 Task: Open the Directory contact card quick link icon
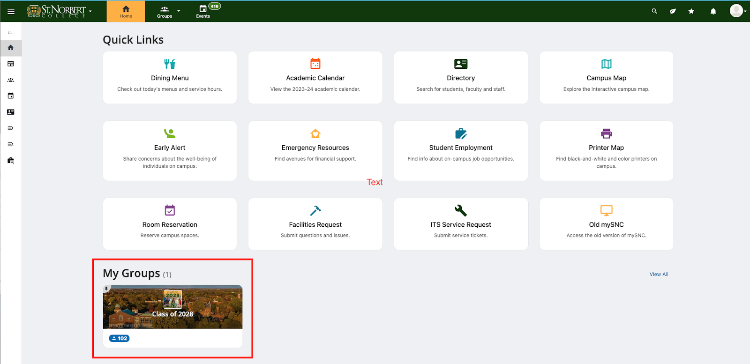[x=461, y=64]
